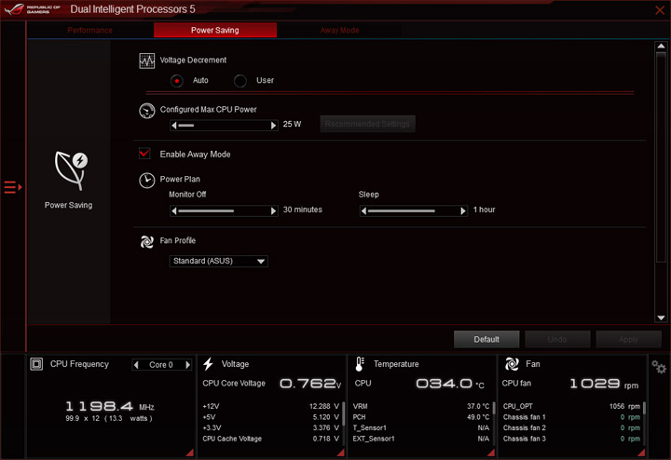Select the Auto voltage decrement option
This screenshot has width=671, height=460.
(177, 81)
